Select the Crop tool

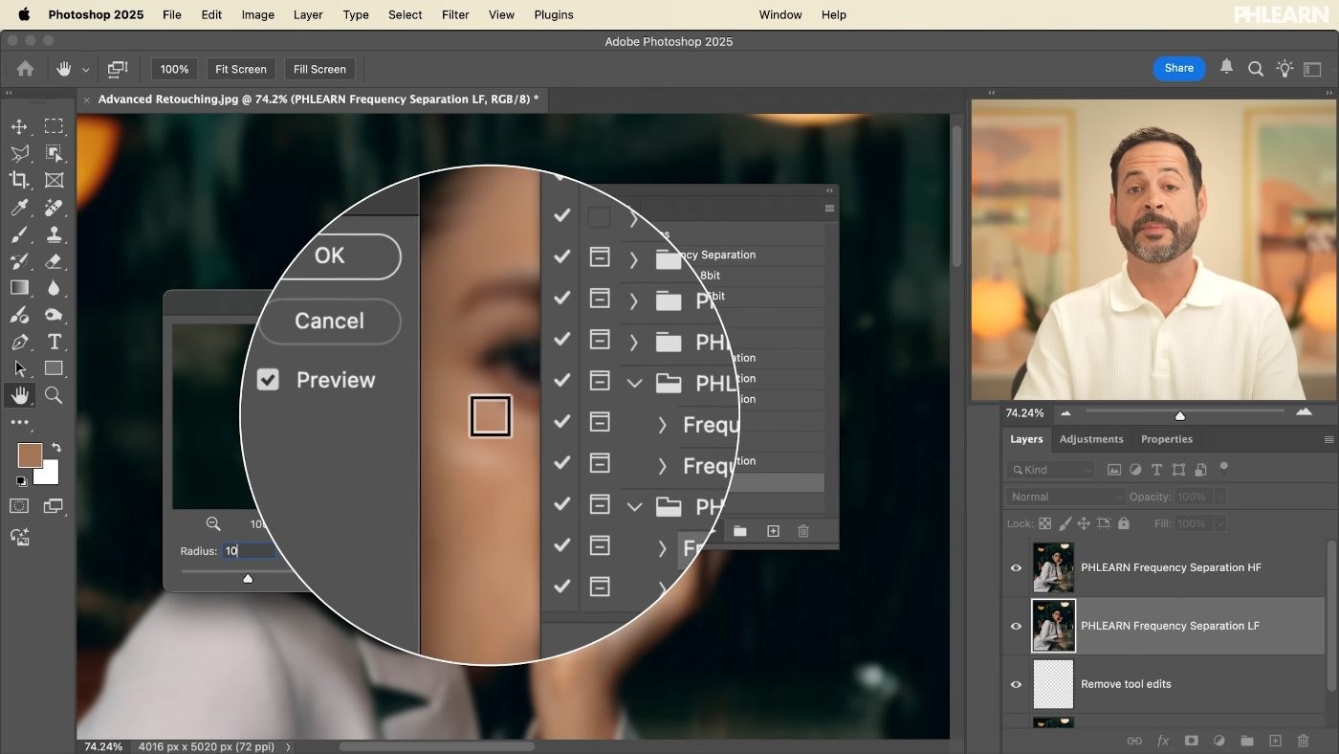pyautogui.click(x=19, y=180)
